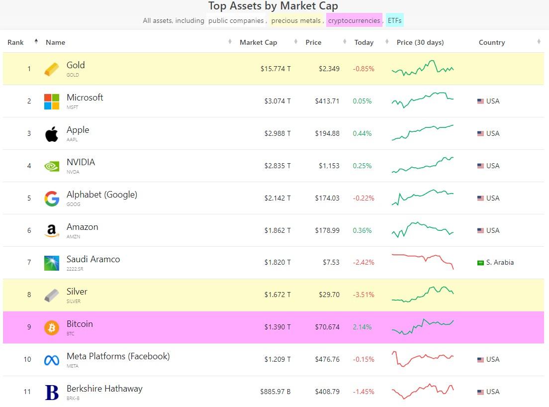
Task: Click the BRK-B ticker label
Action: 73,398
